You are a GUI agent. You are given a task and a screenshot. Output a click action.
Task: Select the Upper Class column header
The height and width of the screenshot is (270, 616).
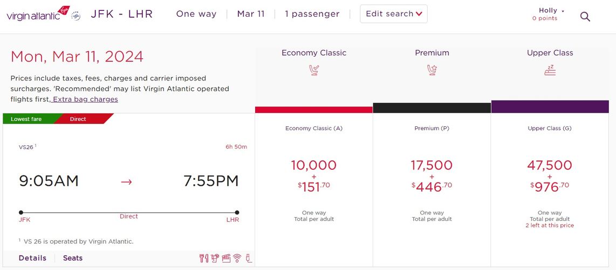coord(550,53)
